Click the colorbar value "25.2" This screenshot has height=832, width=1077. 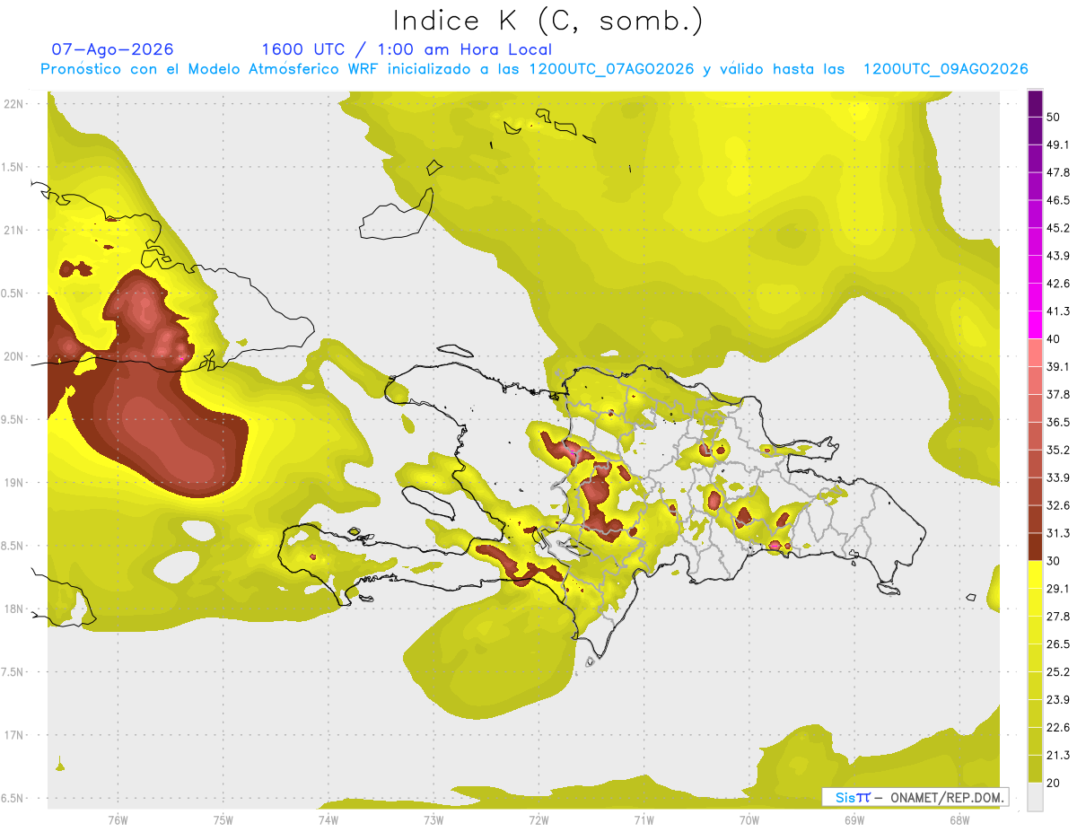(1057, 672)
